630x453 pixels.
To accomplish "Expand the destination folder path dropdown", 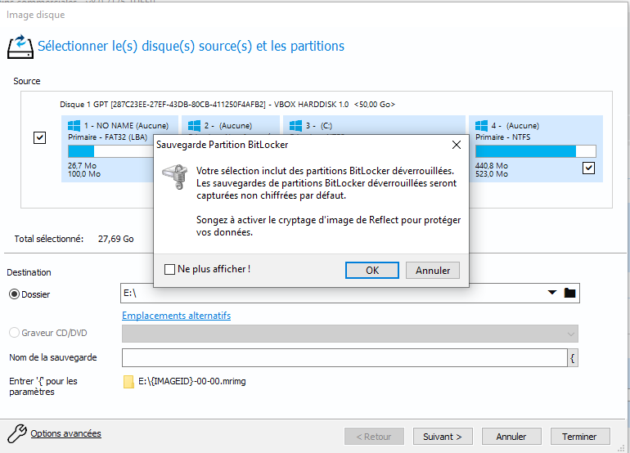I will pyautogui.click(x=552, y=294).
